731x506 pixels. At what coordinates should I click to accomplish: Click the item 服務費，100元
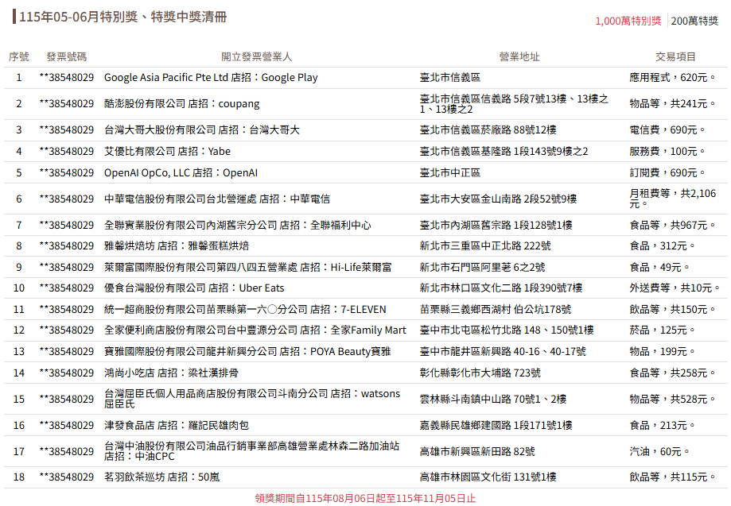tap(667, 151)
